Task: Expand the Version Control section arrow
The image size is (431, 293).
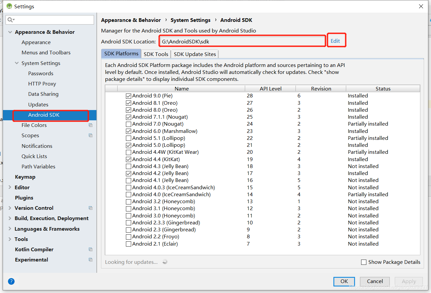Action: 10,208
